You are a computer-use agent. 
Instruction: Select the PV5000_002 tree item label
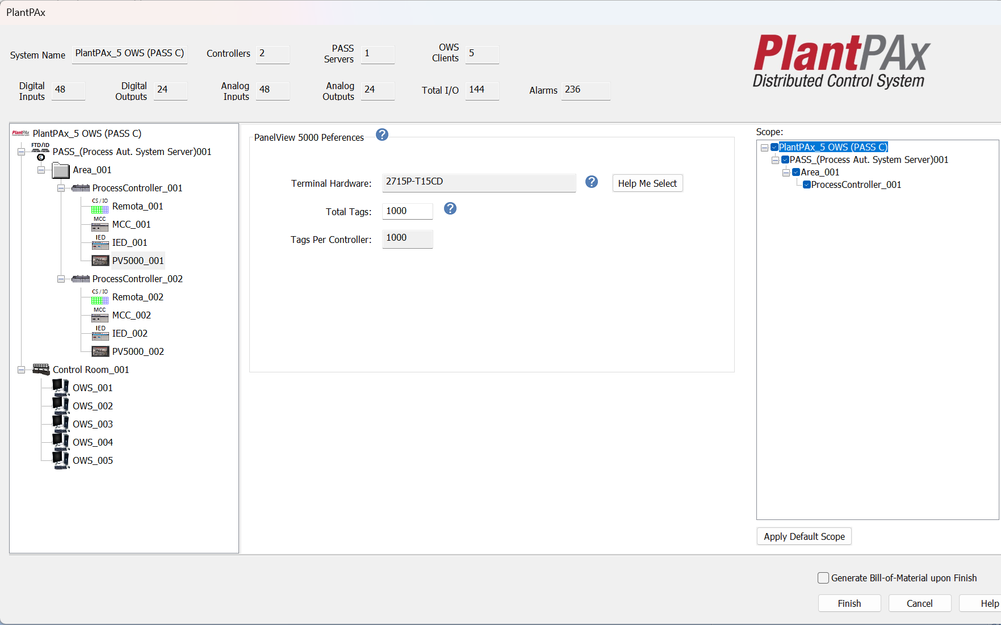(x=138, y=351)
